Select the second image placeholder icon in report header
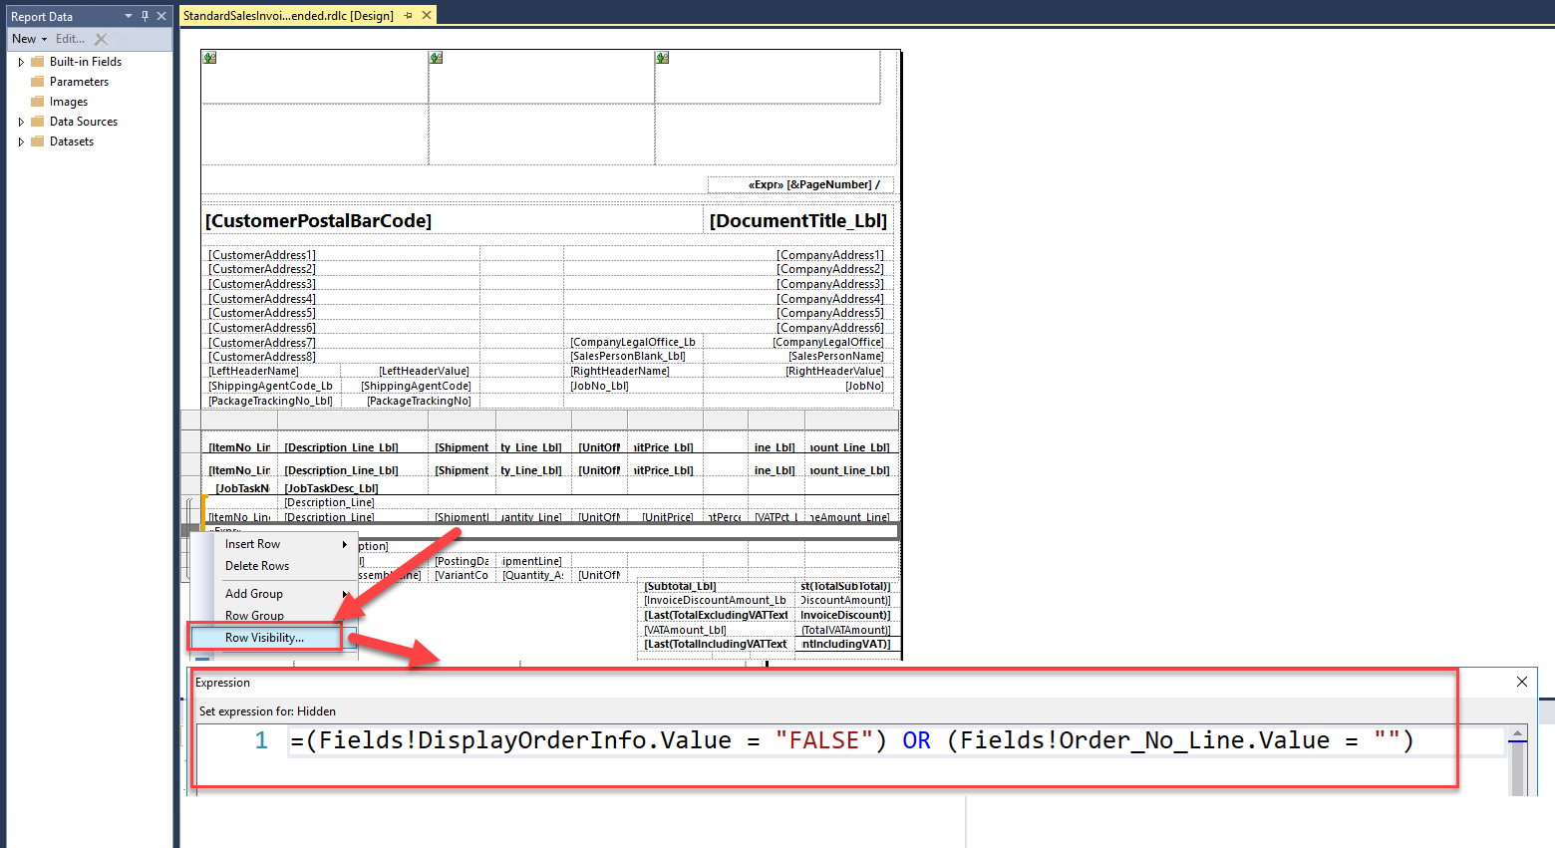The width and height of the screenshot is (1555, 848). 436,58
